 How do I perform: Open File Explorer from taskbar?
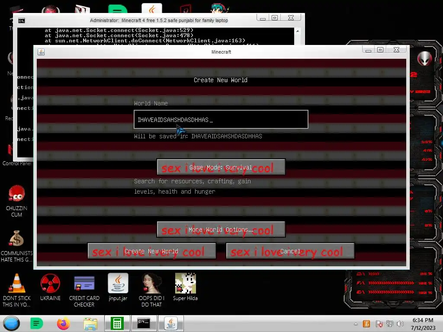click(90, 323)
